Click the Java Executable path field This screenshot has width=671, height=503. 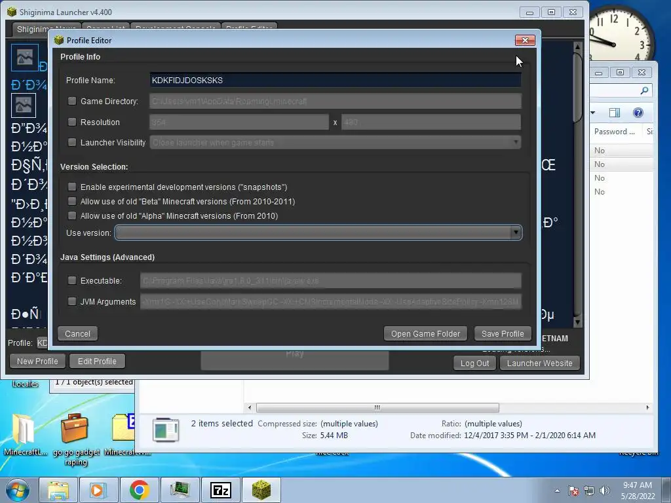331,280
